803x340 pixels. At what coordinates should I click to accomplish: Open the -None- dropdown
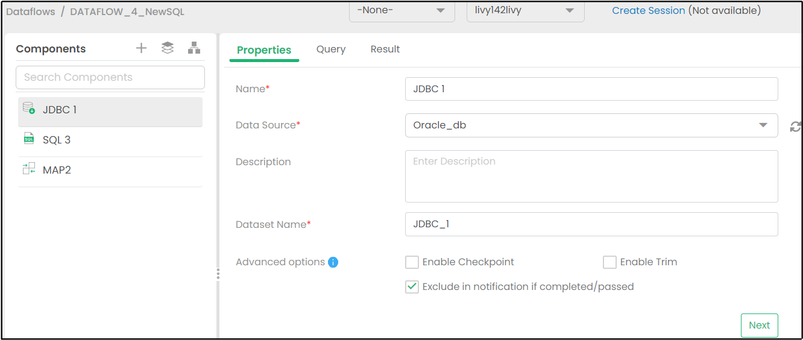click(402, 11)
